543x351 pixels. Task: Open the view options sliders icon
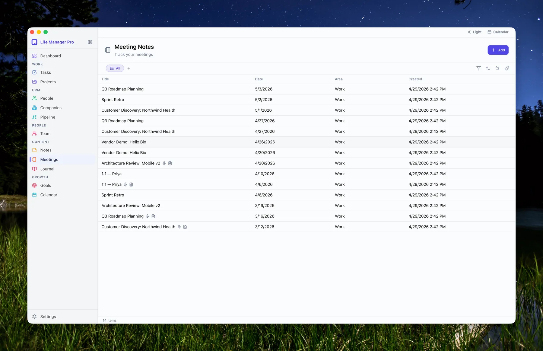497,68
